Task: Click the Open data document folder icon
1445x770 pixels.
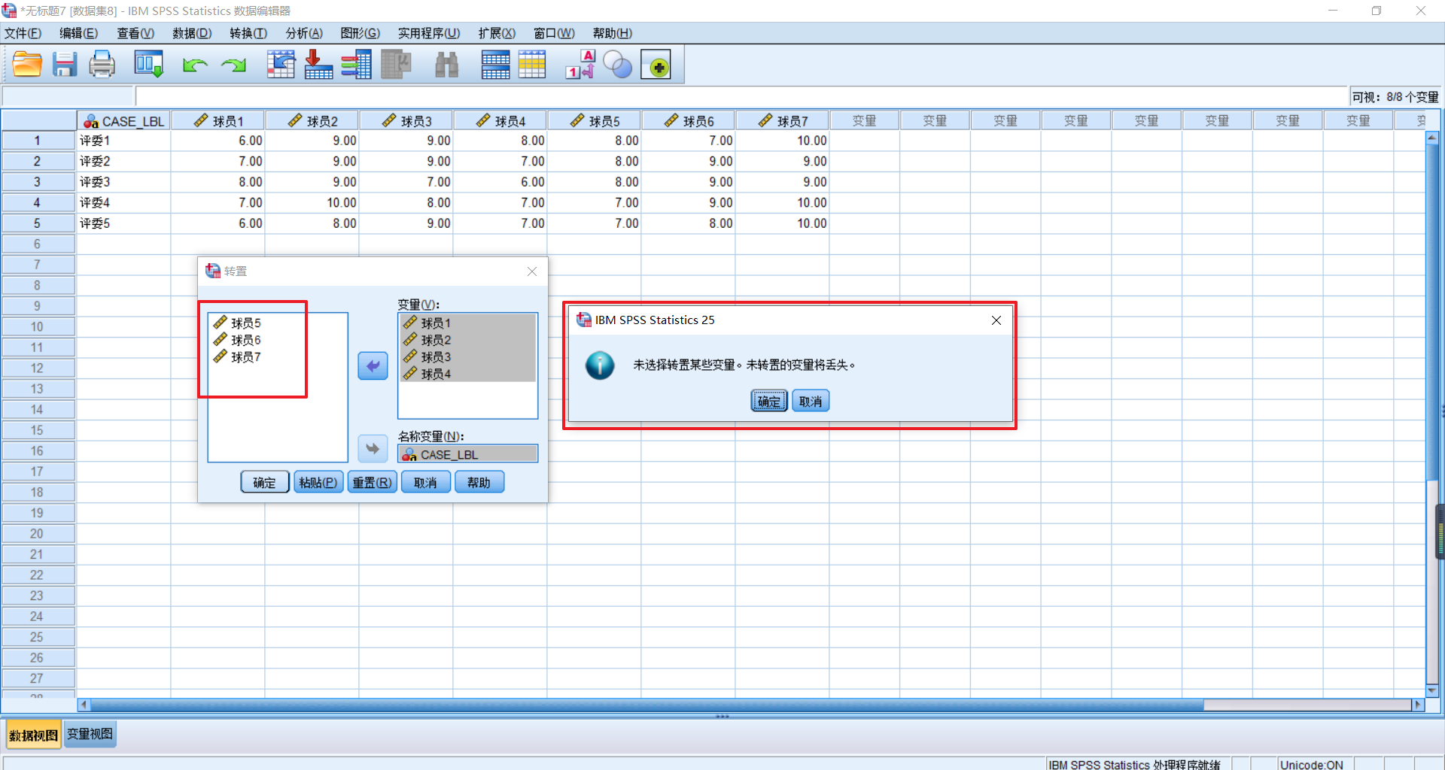Action: point(27,65)
